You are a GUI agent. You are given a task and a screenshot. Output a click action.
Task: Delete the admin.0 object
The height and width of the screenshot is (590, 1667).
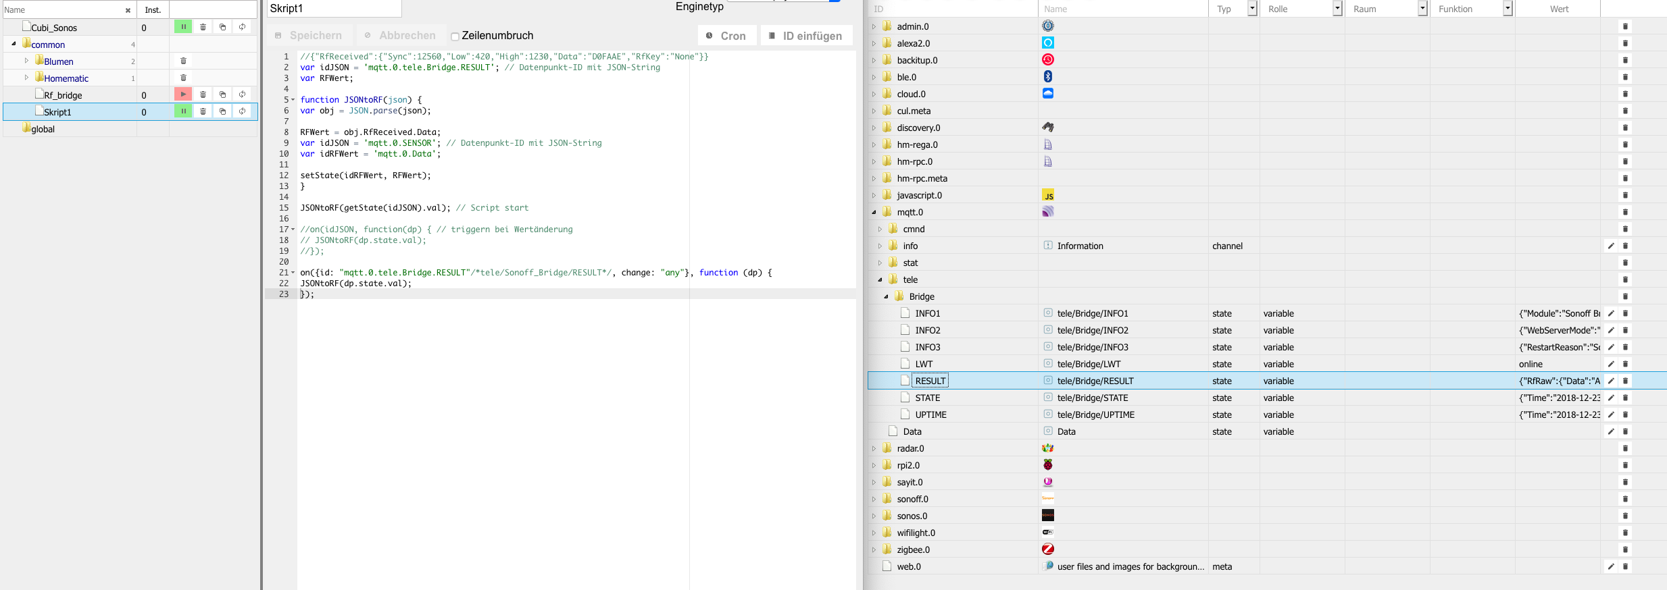[1625, 26]
